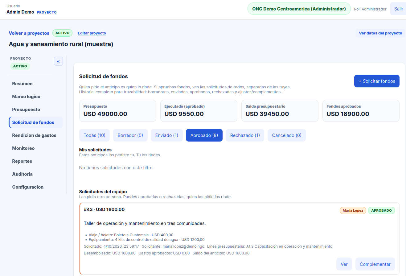Click the ONG Demo Centroamerica organization badge
The width and height of the screenshot is (406, 276).
click(299, 9)
